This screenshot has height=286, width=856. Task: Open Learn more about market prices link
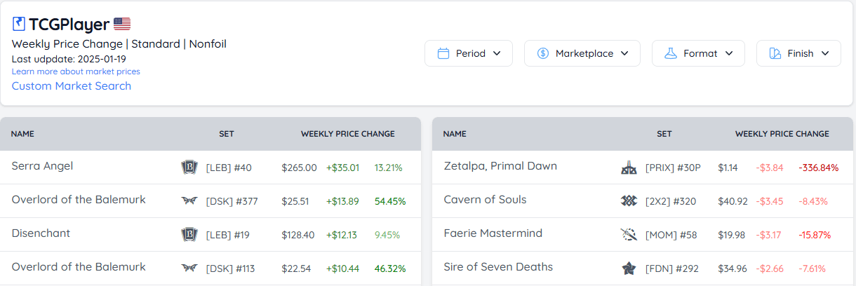coord(76,71)
